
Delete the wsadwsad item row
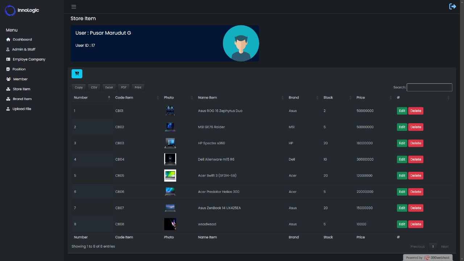pyautogui.click(x=416, y=224)
